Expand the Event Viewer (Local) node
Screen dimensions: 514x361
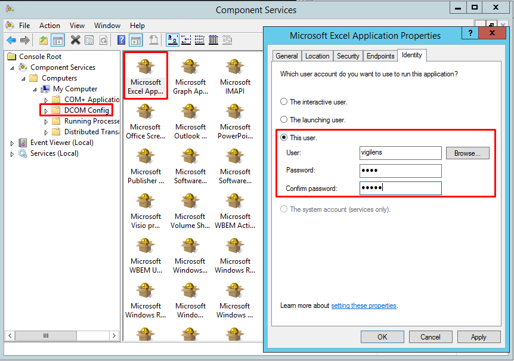(x=12, y=143)
